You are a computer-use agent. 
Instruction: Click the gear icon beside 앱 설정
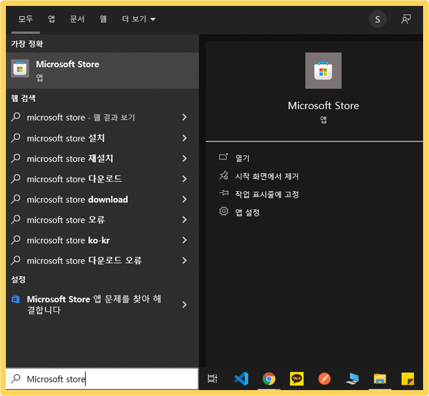coord(224,211)
